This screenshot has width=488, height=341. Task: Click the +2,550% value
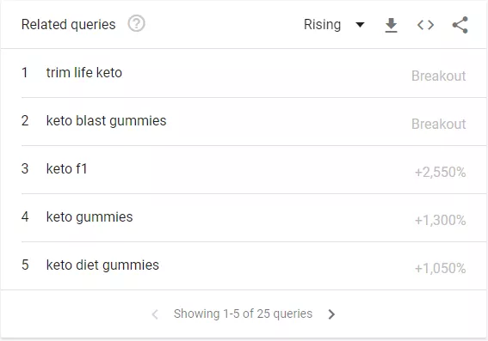440,172
